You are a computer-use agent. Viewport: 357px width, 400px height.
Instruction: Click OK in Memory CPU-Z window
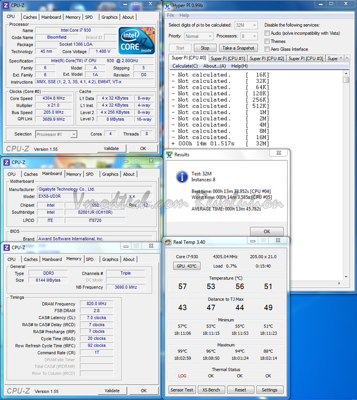(x=144, y=391)
